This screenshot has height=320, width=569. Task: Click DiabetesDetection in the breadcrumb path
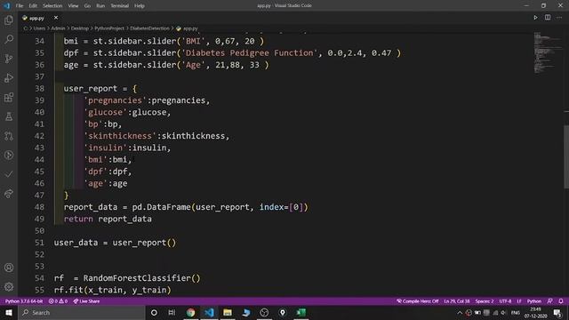click(150, 28)
